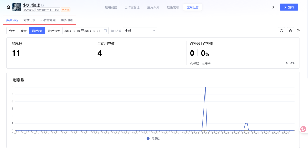
Task: Click the export/share icon
Action: pyautogui.click(x=290, y=31)
